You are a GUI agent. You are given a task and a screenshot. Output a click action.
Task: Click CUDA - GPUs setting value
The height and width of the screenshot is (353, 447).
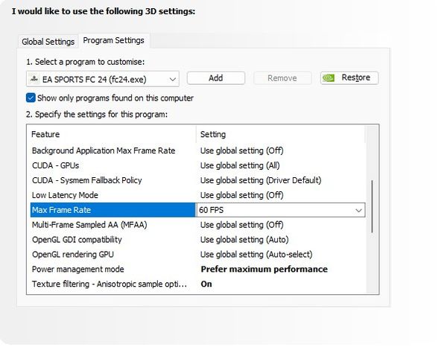241,165
